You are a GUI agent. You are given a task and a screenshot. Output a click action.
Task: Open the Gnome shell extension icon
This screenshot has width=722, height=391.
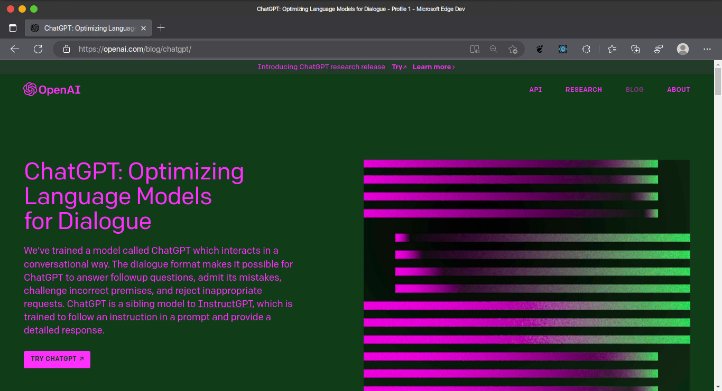coord(540,49)
